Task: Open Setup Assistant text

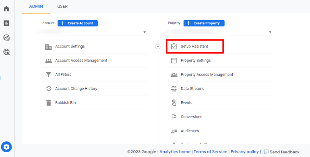Action: [194, 46]
